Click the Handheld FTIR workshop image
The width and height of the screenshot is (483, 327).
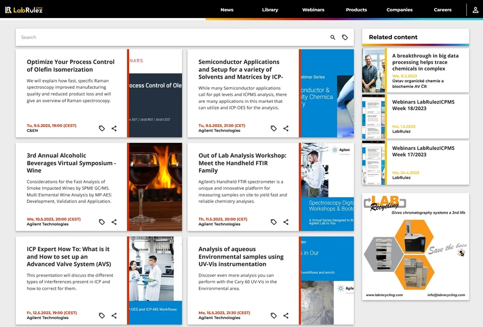[x=327, y=187]
